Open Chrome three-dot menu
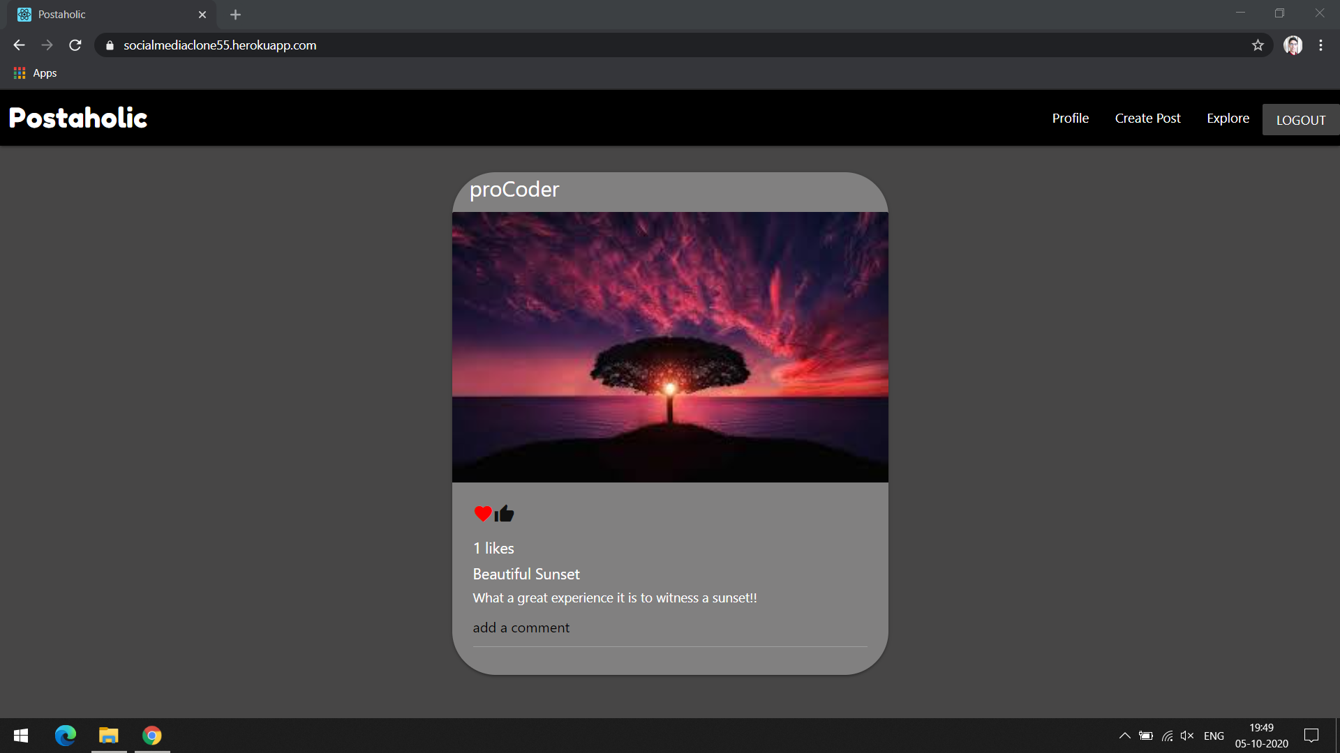1340x753 pixels. (x=1320, y=45)
